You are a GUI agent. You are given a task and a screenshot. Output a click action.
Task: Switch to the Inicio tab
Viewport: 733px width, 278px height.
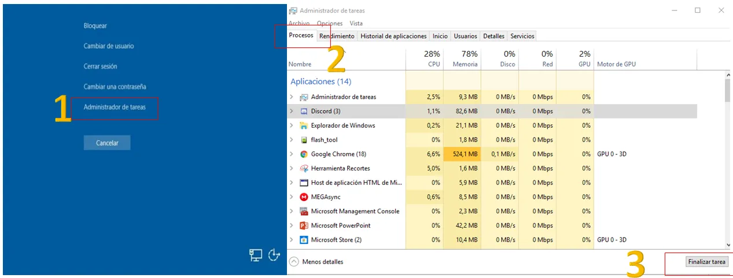pyautogui.click(x=440, y=36)
